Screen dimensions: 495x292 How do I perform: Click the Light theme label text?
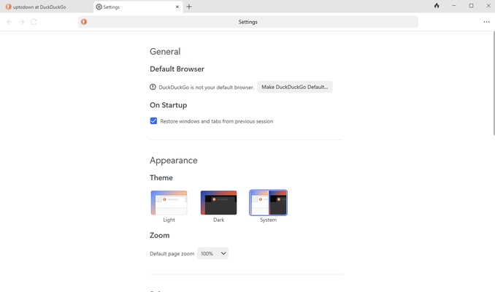(169, 220)
